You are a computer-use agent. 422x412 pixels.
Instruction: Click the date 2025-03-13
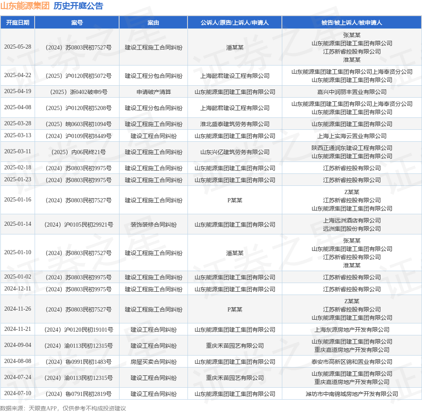tap(18, 136)
